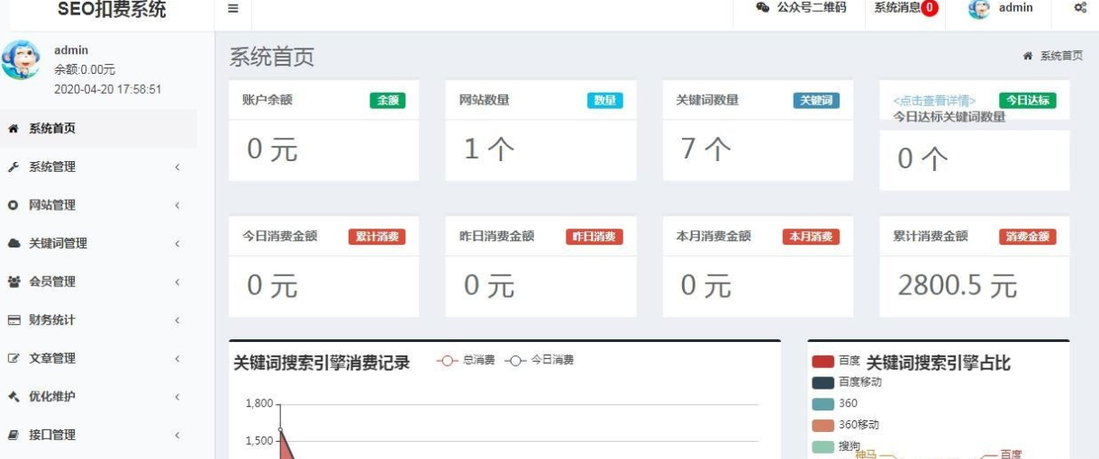This screenshot has width=1099, height=459.
Task: Select 系统首页 in the sidebar
Action: (52, 129)
